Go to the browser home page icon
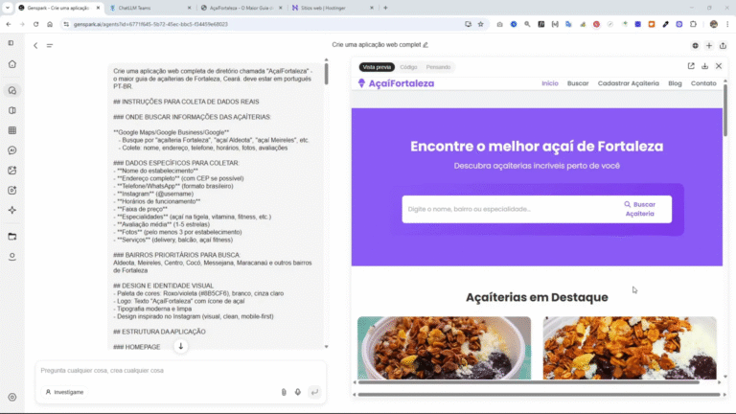The image size is (736, 414). tap(50, 24)
